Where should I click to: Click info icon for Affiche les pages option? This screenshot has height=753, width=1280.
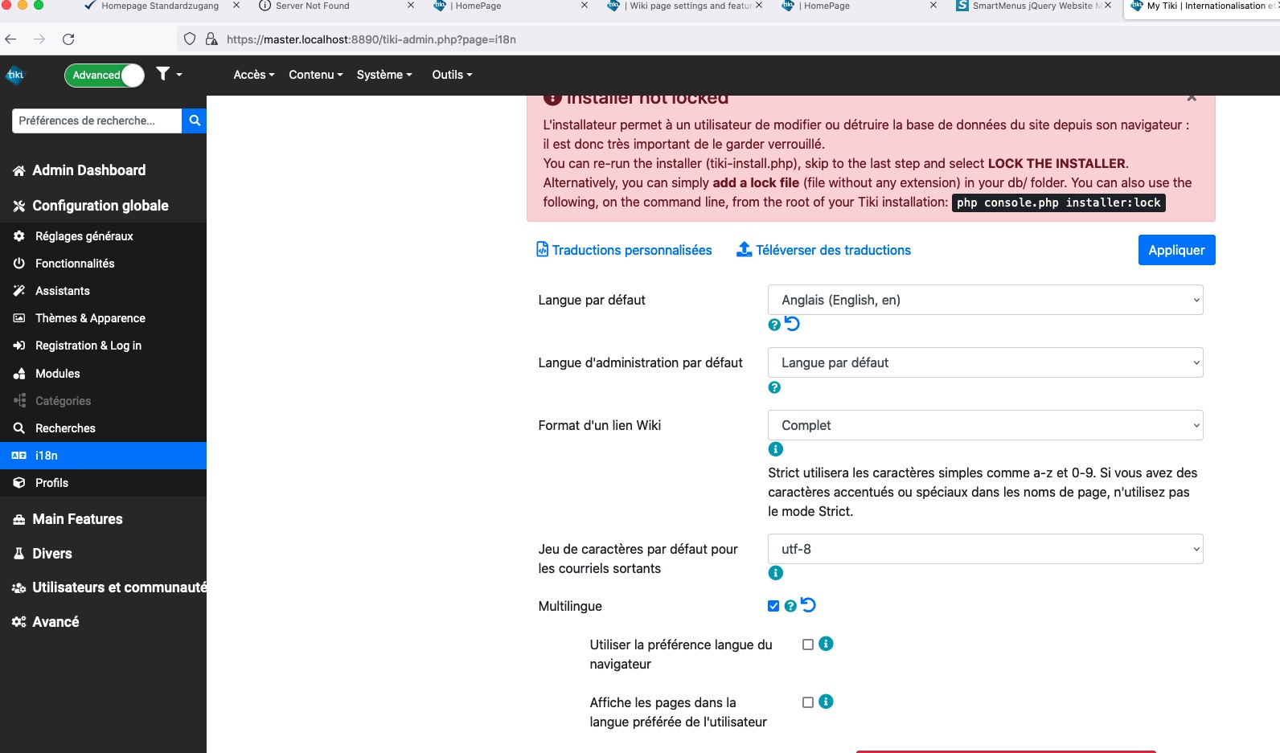[x=826, y=702]
